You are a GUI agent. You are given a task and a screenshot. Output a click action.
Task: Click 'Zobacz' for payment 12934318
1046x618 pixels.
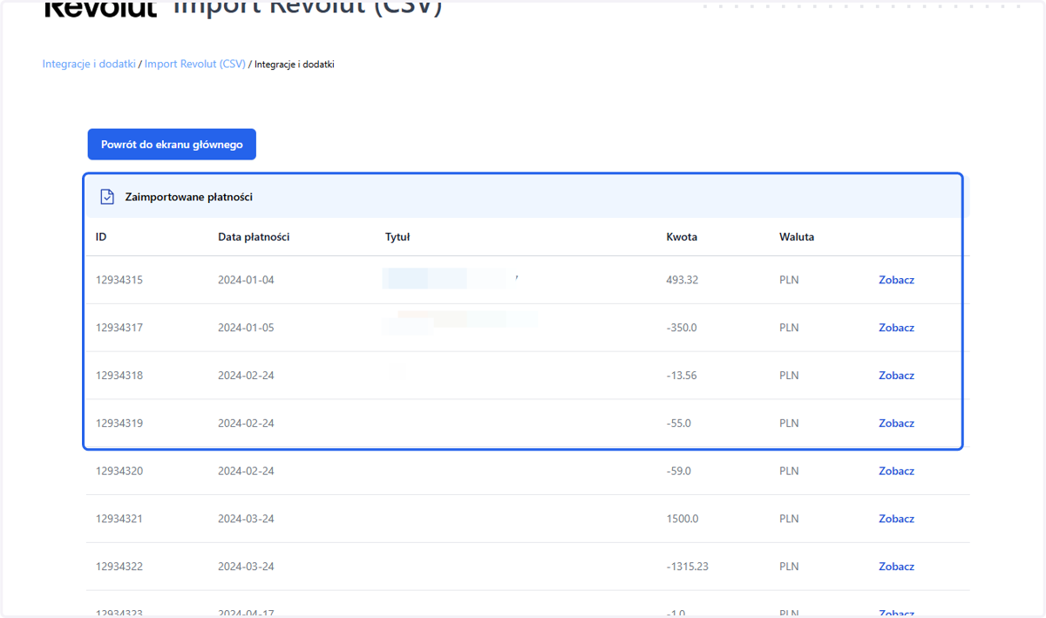(x=896, y=376)
